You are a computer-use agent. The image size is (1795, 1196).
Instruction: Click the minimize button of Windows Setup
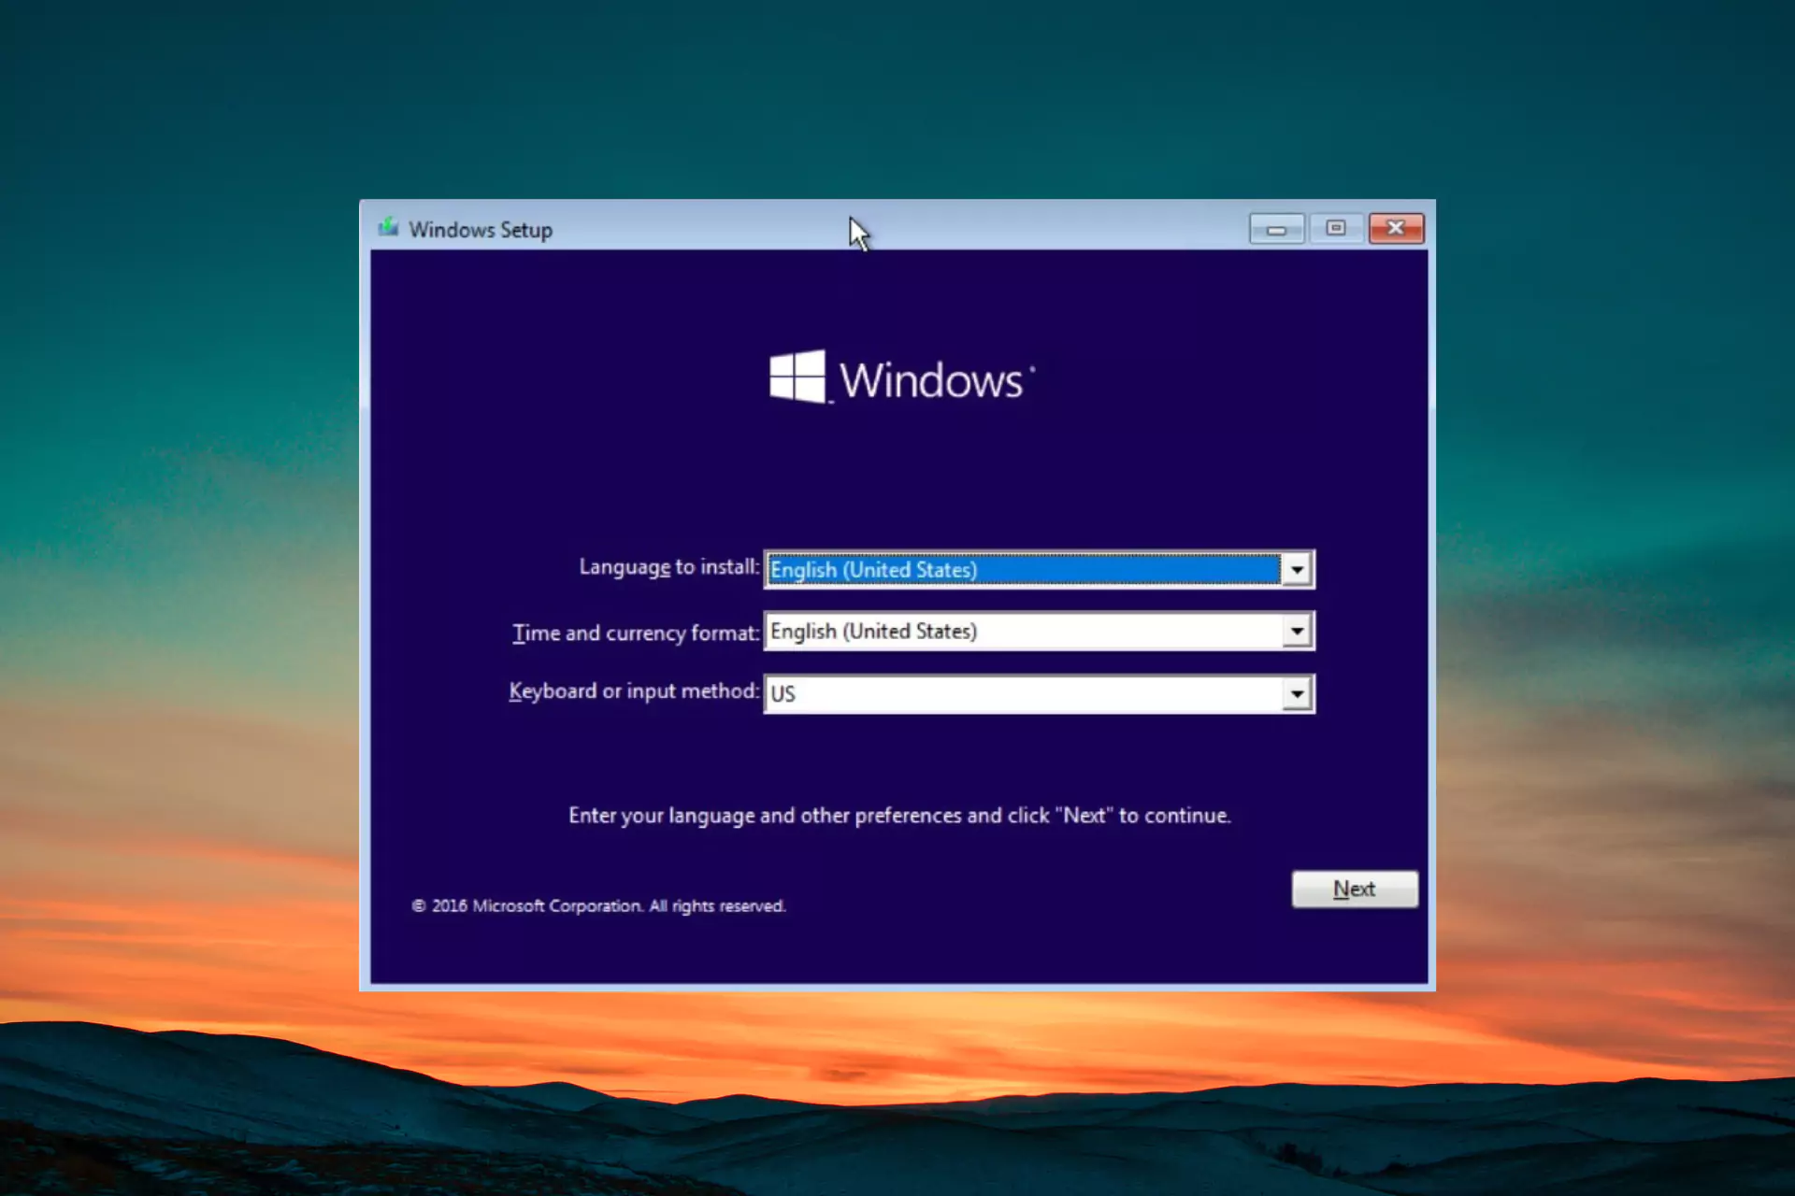point(1276,227)
